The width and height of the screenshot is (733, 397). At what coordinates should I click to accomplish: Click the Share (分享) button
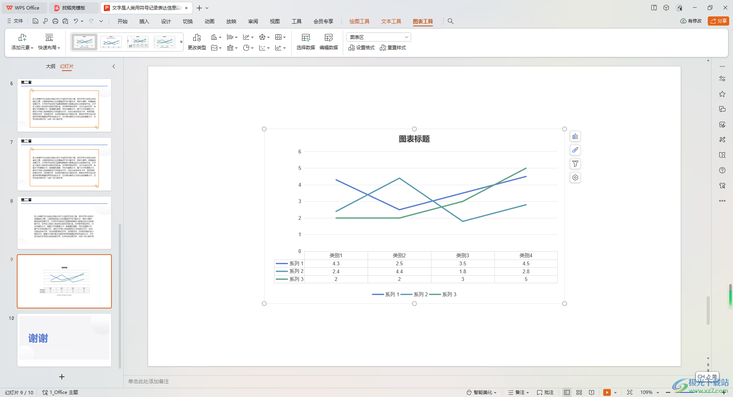718,21
